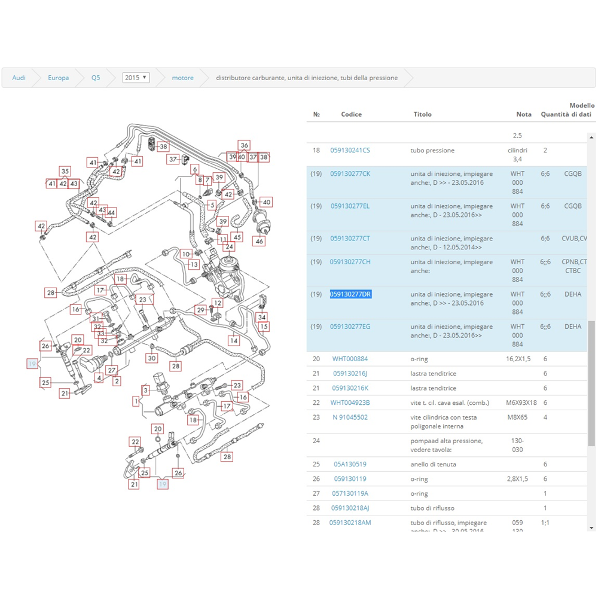The width and height of the screenshot is (598, 598).
Task: Go to the Europa breadcrumb
Action: pos(59,78)
